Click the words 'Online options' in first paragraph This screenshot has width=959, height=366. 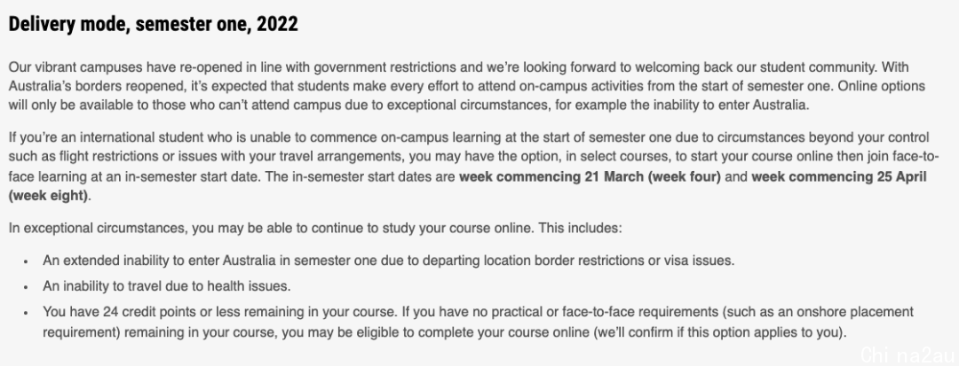click(x=881, y=86)
